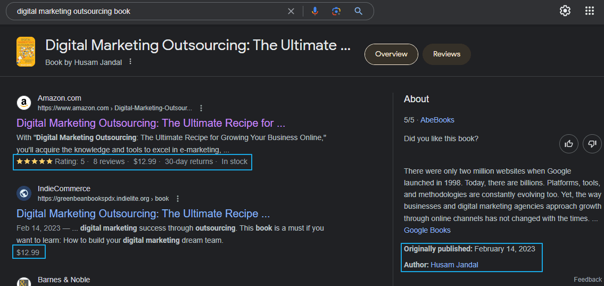Open Google Lens image search icon

click(x=336, y=11)
